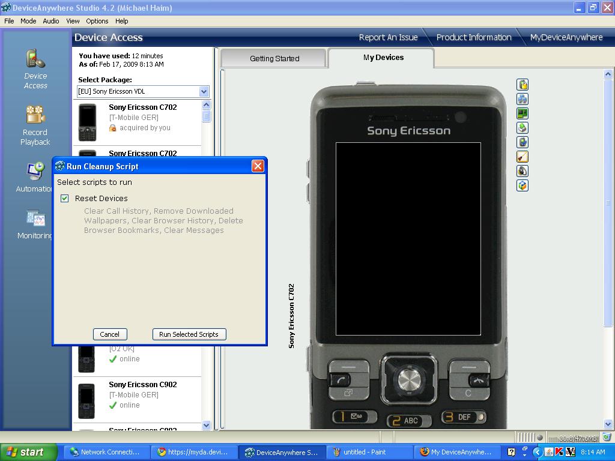Click the DeviceAnywhere Studio taskbar button
The width and height of the screenshot is (615, 461).
click(282, 452)
